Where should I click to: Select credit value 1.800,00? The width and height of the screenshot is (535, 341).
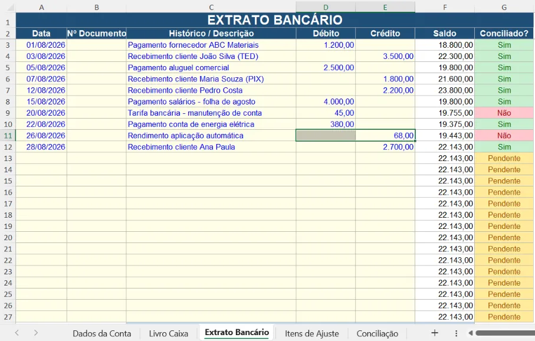385,79
